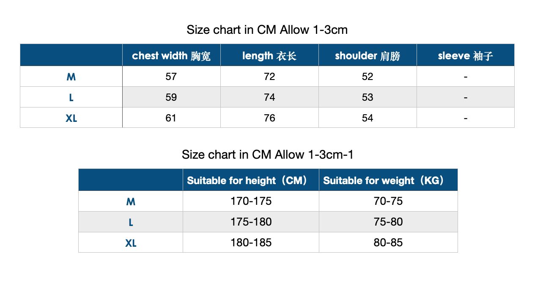Click the 'Suitable for height（CM）' header
This screenshot has height=292, width=543.
251,180
